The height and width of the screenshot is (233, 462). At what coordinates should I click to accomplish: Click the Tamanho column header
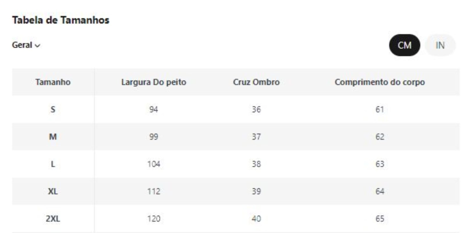click(x=53, y=82)
